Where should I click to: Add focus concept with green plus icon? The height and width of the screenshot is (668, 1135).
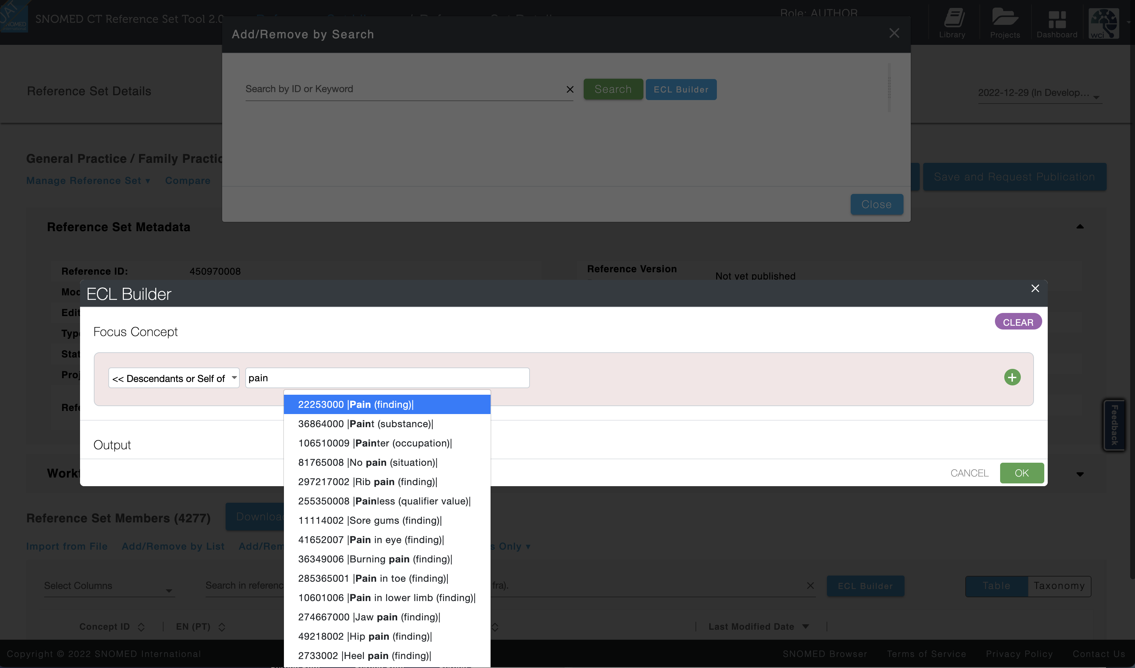click(x=1012, y=377)
